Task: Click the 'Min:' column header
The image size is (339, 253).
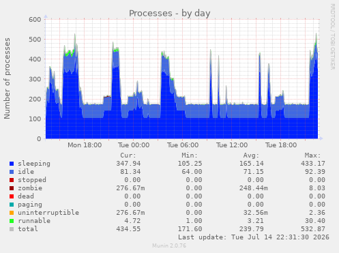Action: click(190, 155)
